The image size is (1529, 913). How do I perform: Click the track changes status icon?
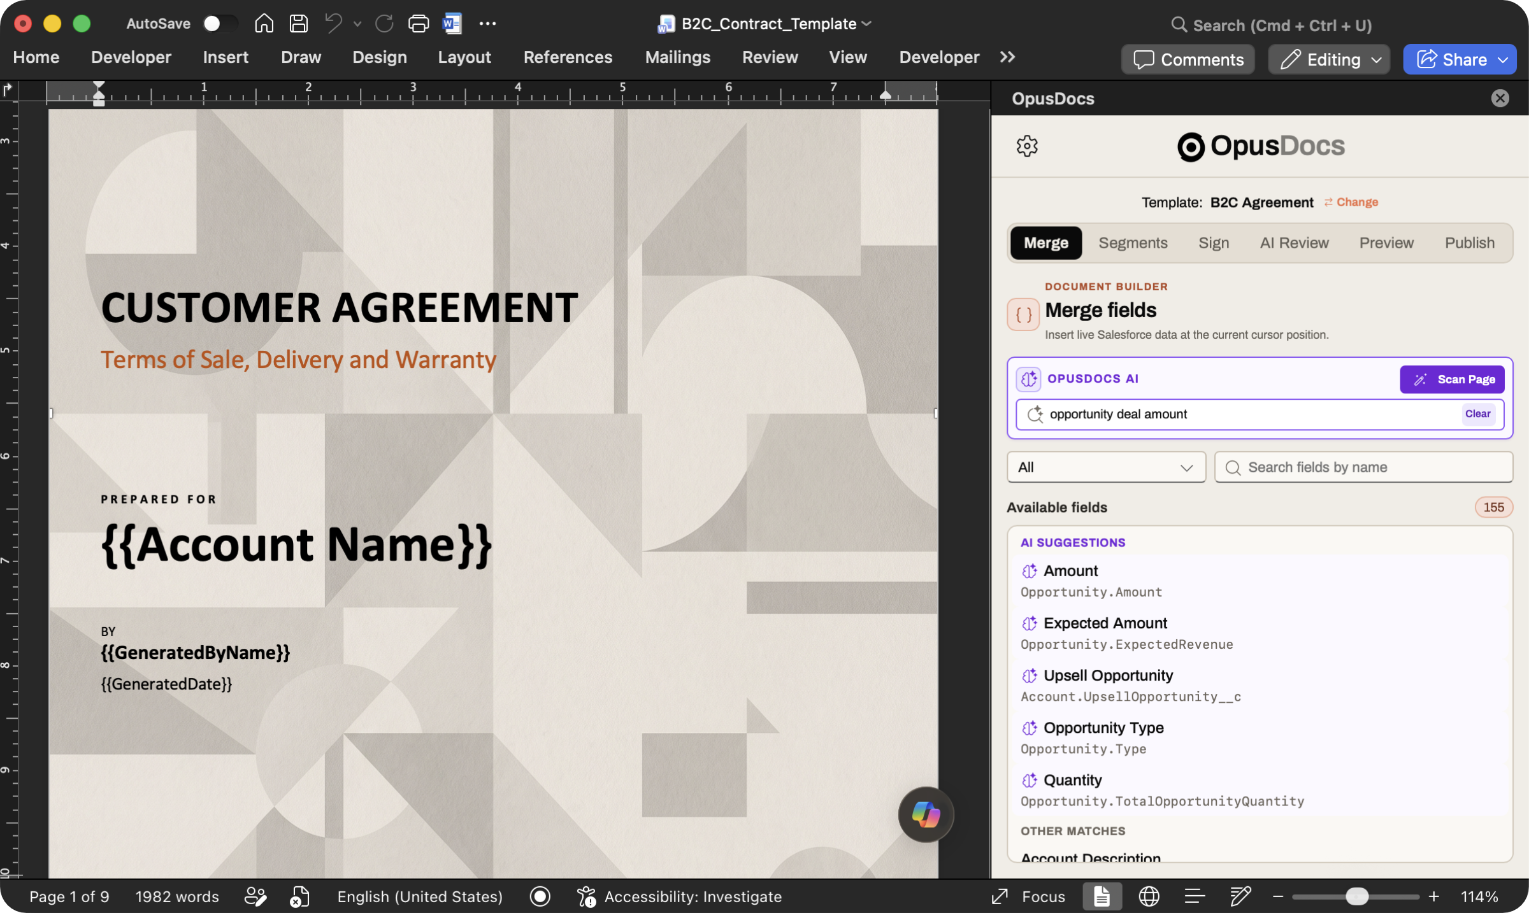tap(255, 896)
